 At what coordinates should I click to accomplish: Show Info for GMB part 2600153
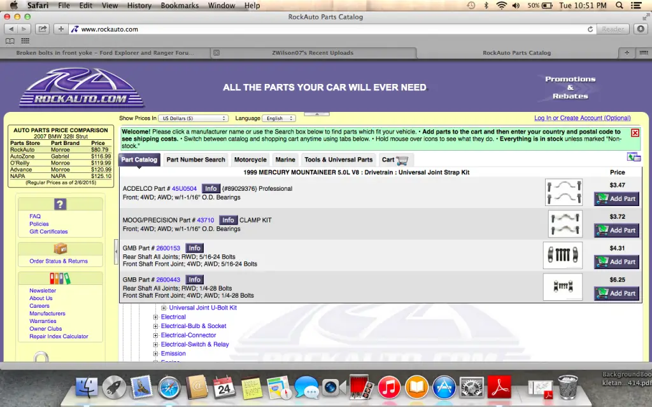(x=195, y=249)
